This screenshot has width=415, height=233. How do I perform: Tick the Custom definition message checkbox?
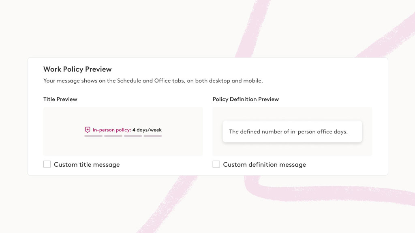coord(216,164)
